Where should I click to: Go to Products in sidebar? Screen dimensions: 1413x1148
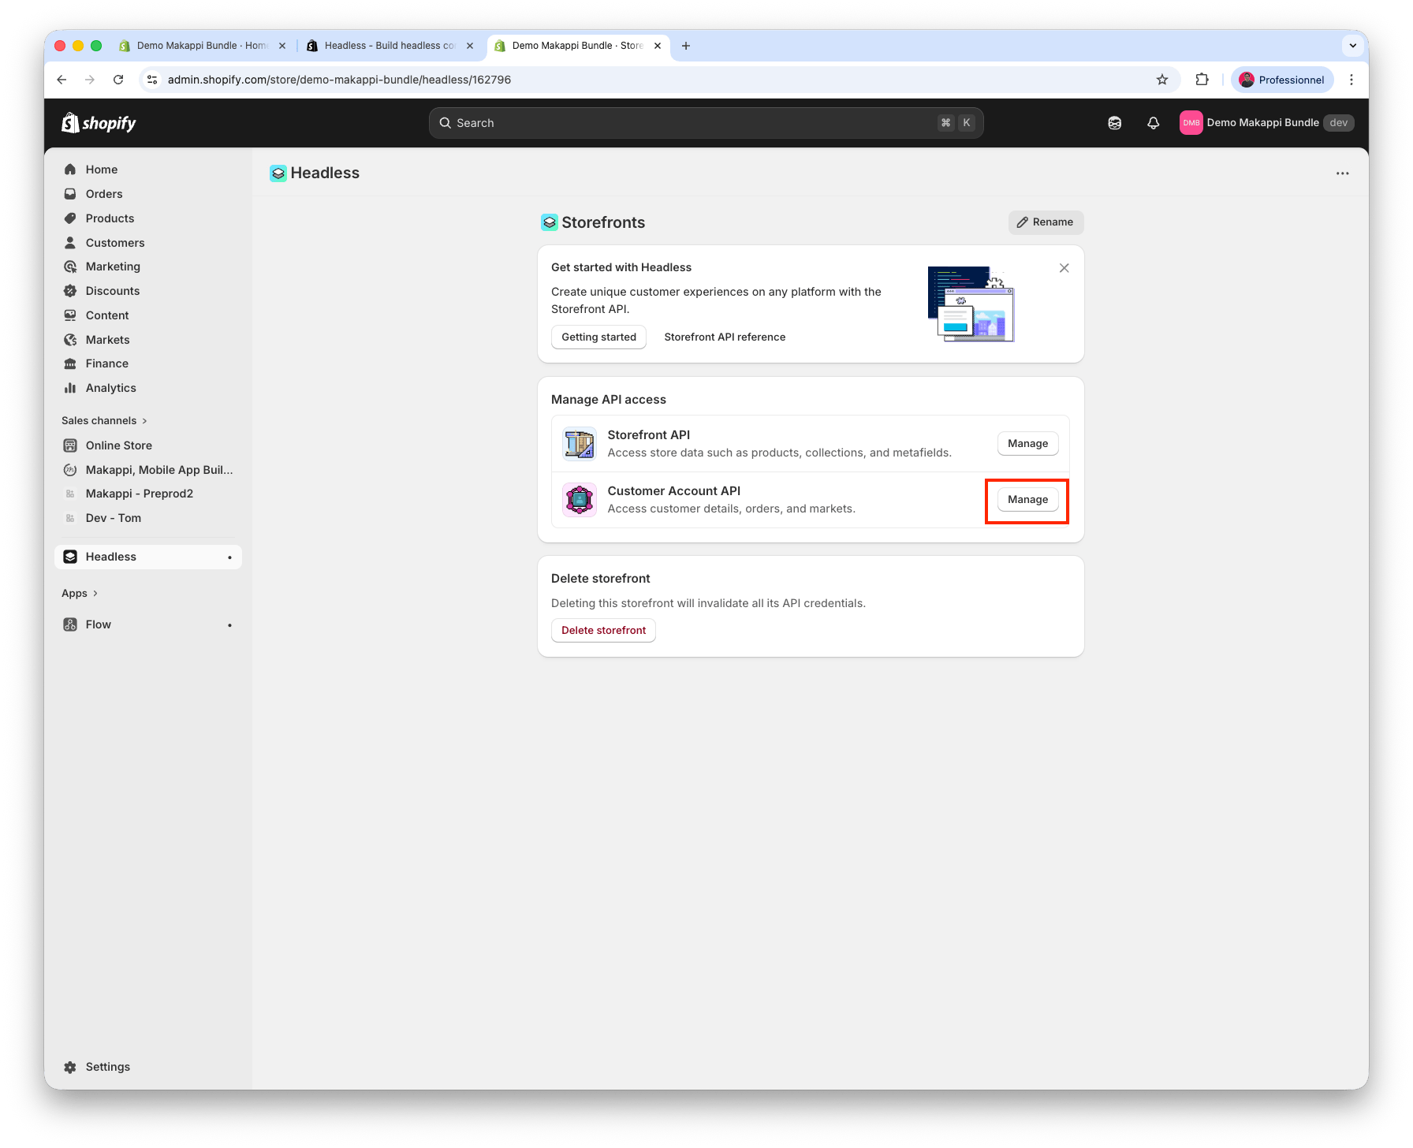pos(110,218)
